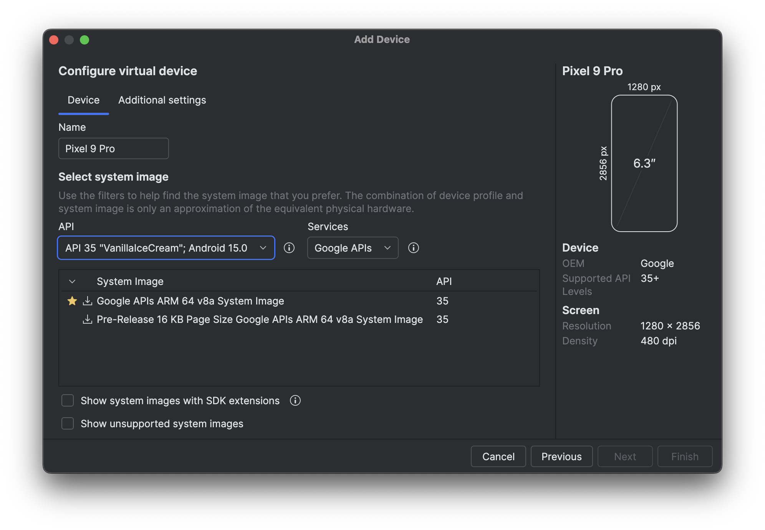Open the info tooltip next to the API dropdown

point(289,248)
